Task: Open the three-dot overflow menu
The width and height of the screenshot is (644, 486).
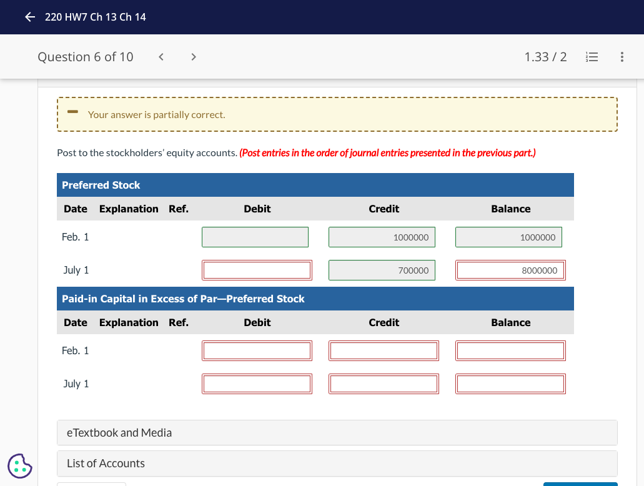Action: tap(622, 56)
